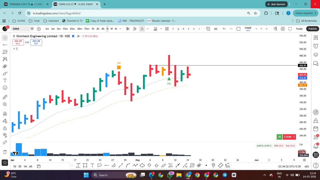Screen dimensions: 320x180
Task: Select the 75m timeframe
Action: 87,29
